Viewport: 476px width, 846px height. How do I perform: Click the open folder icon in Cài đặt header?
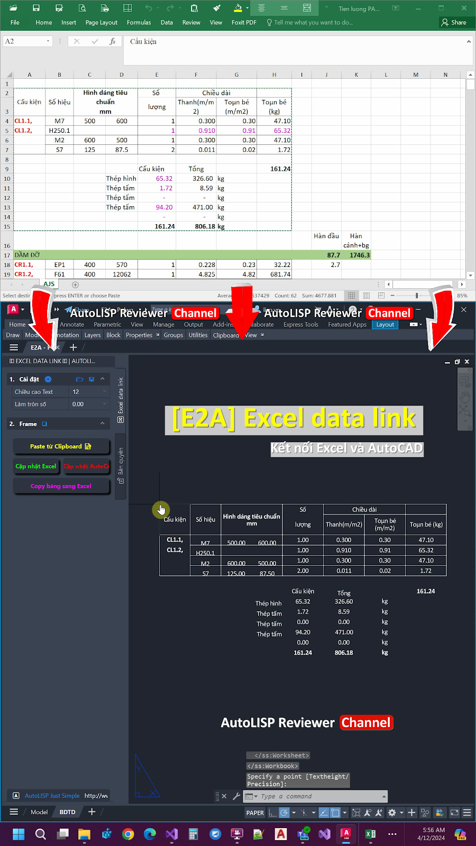(x=79, y=379)
